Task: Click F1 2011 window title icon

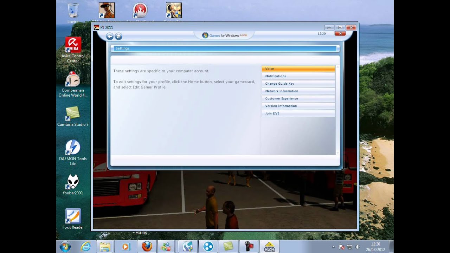Action: click(x=96, y=27)
